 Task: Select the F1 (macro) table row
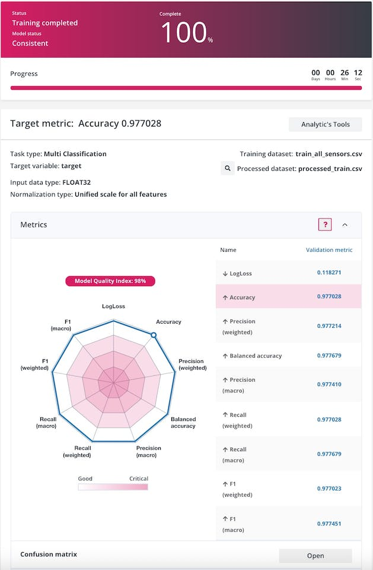[x=288, y=524]
